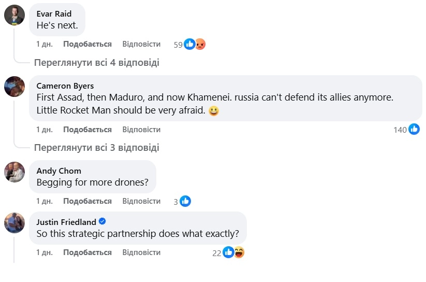Click like reaction icon on Cameron Byers comment
The image size is (426, 282).
click(x=414, y=130)
